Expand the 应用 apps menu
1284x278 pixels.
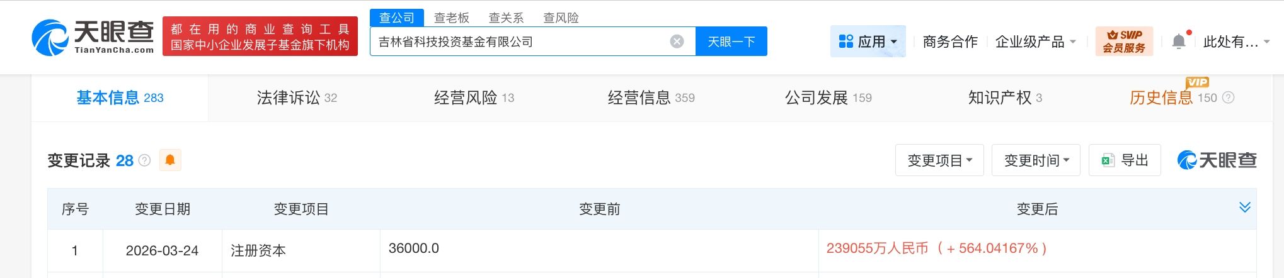click(868, 42)
